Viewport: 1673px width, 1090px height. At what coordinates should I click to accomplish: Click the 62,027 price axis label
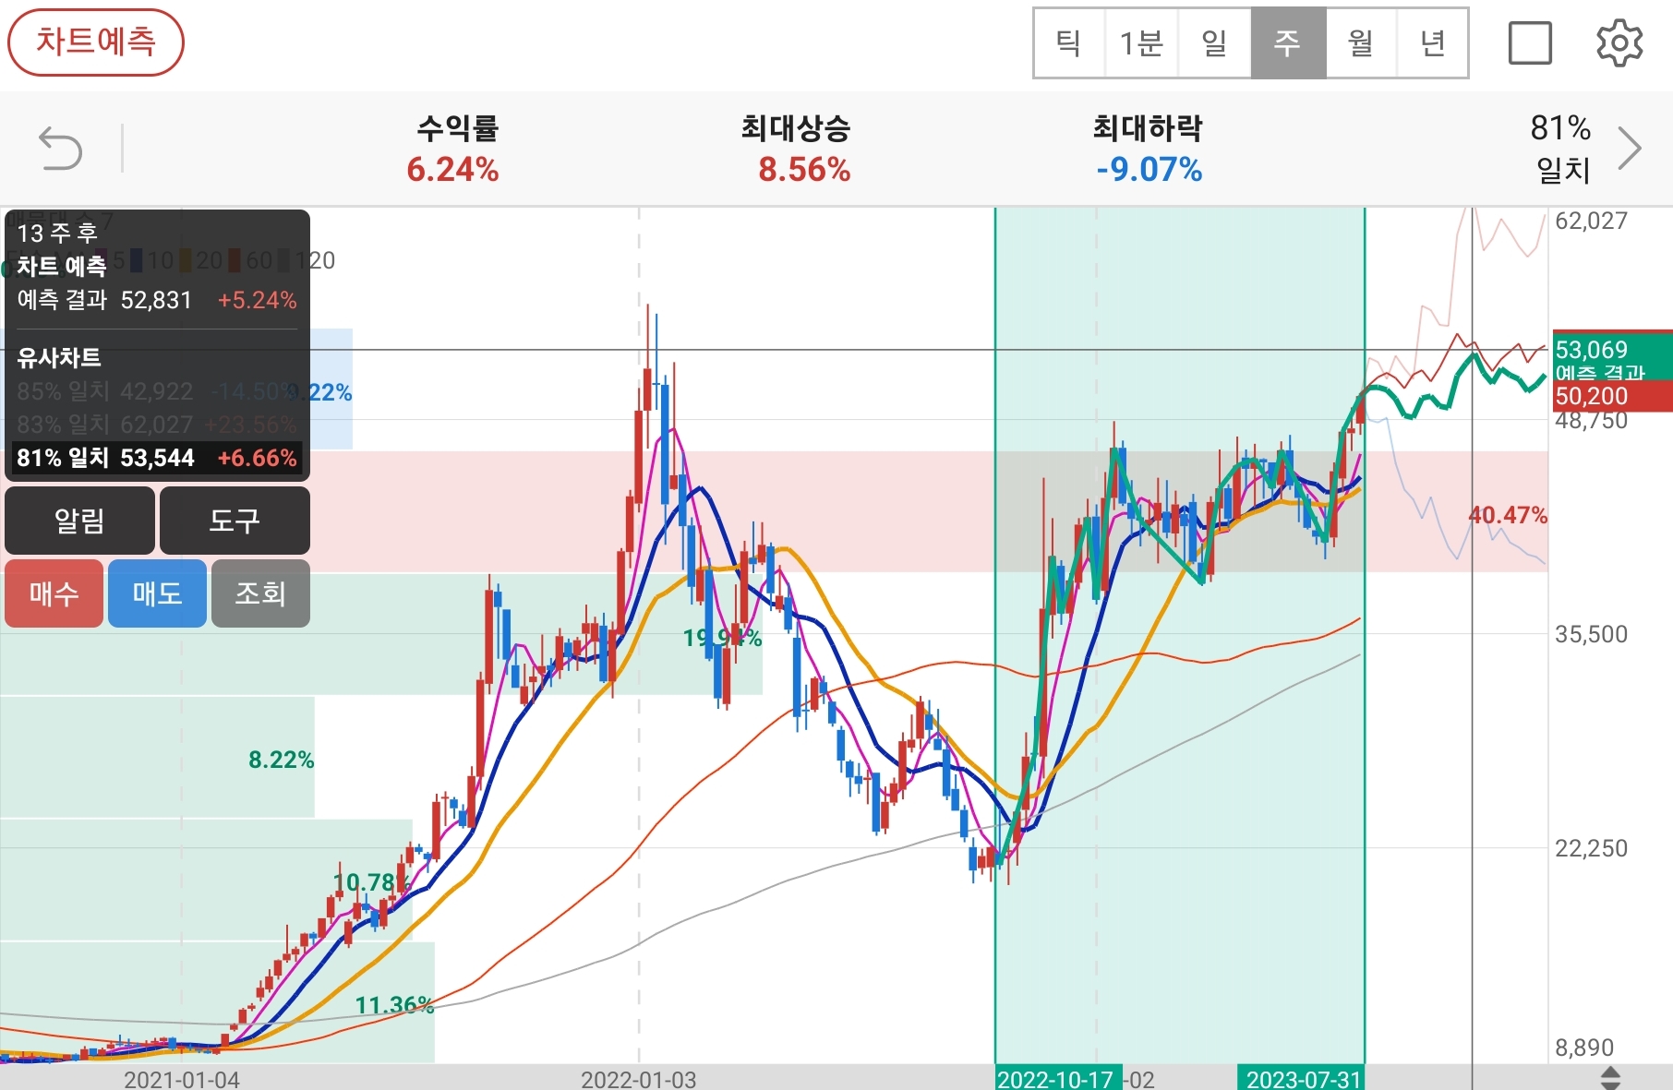(x=1591, y=221)
